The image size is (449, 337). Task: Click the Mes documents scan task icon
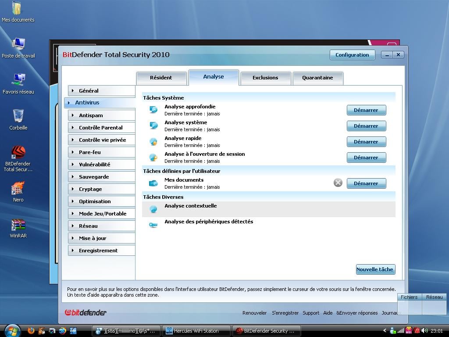[x=153, y=183]
